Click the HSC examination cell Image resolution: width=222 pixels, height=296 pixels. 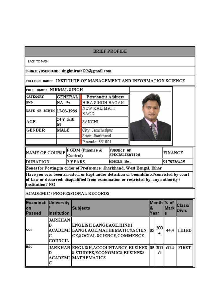click(37, 255)
